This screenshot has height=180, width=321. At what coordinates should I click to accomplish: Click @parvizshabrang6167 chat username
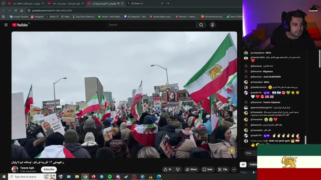[261, 108]
